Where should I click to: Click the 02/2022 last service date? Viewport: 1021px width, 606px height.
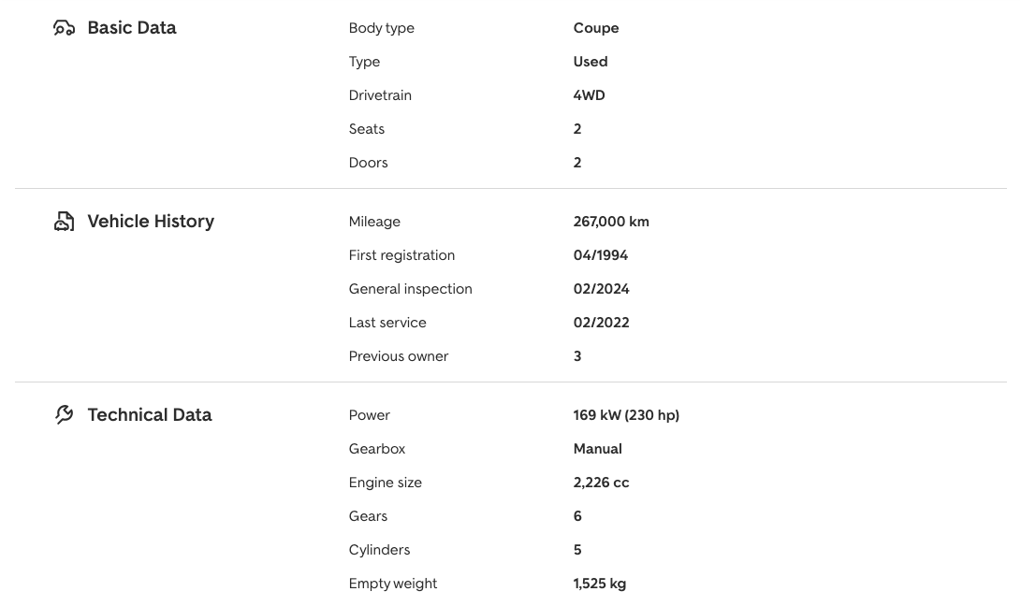pos(601,323)
